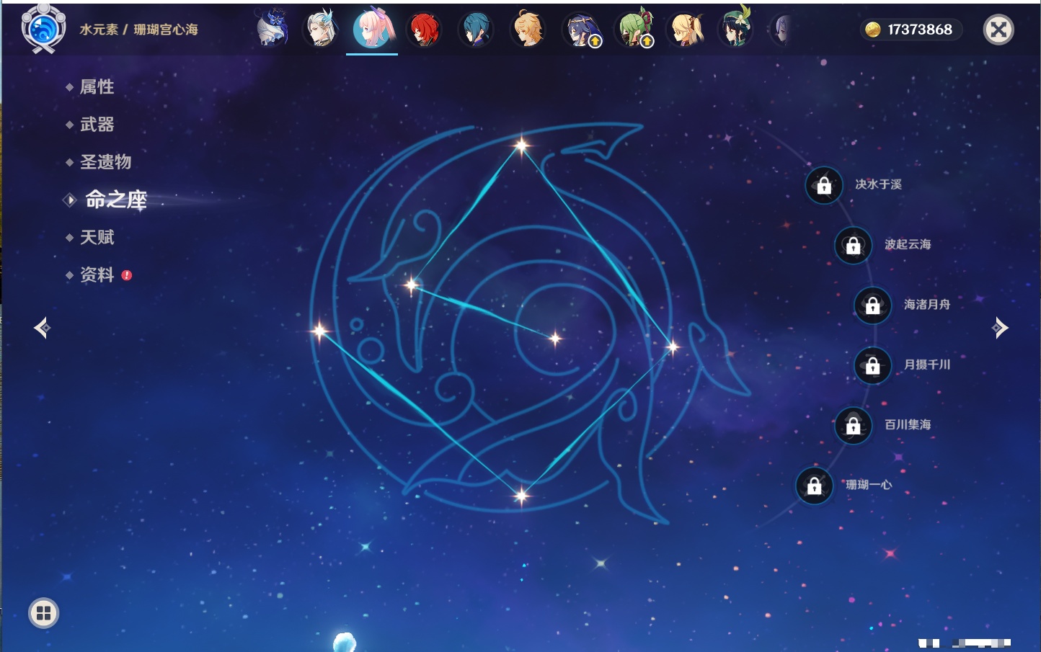
Task: Click the 珊瑚一心 label
Action: click(869, 485)
